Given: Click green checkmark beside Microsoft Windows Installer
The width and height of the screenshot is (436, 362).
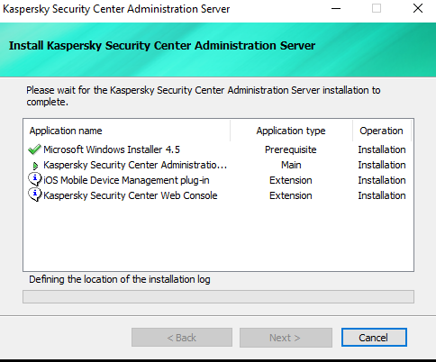Looking at the screenshot, I should 34,149.
